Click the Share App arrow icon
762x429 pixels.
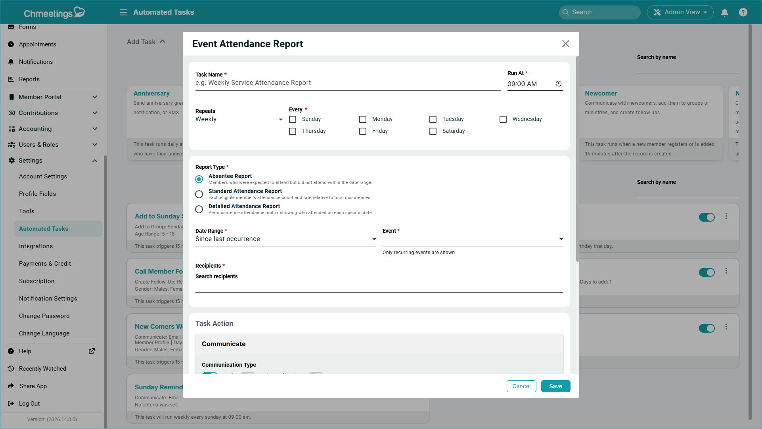11,386
